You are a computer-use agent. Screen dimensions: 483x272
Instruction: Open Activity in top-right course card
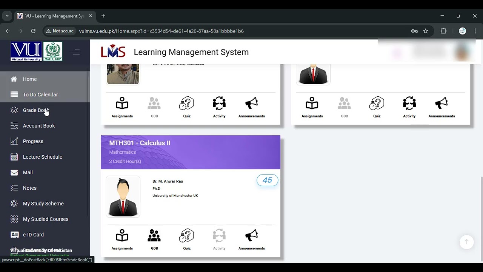click(x=409, y=107)
